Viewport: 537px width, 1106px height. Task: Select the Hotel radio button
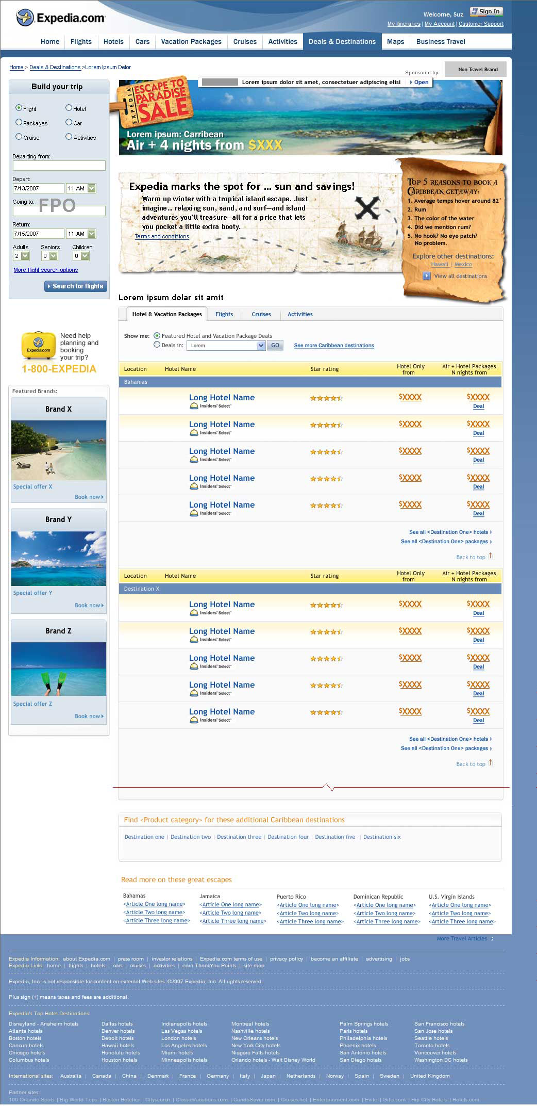(x=69, y=108)
